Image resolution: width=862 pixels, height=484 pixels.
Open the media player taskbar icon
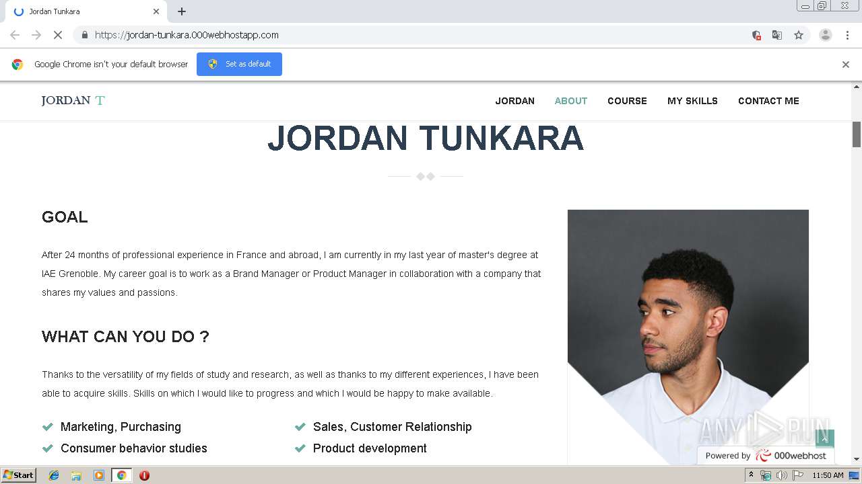coord(99,475)
